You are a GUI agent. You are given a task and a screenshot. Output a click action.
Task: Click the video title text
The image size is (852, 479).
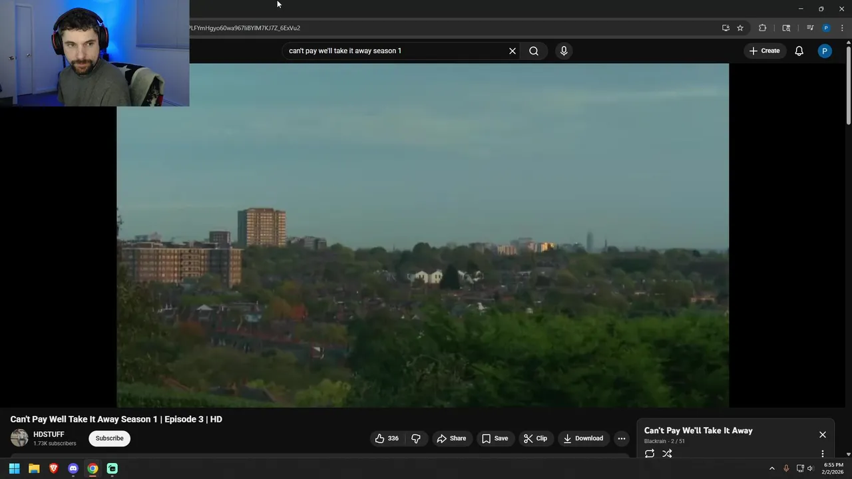tap(116, 419)
